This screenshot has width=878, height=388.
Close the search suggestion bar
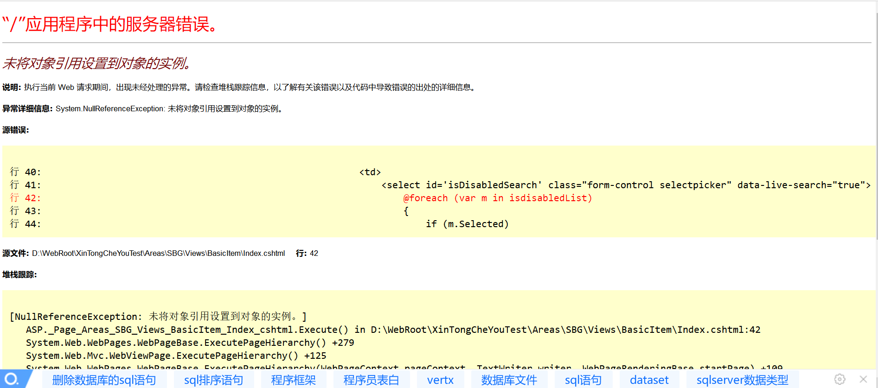pos(863,379)
